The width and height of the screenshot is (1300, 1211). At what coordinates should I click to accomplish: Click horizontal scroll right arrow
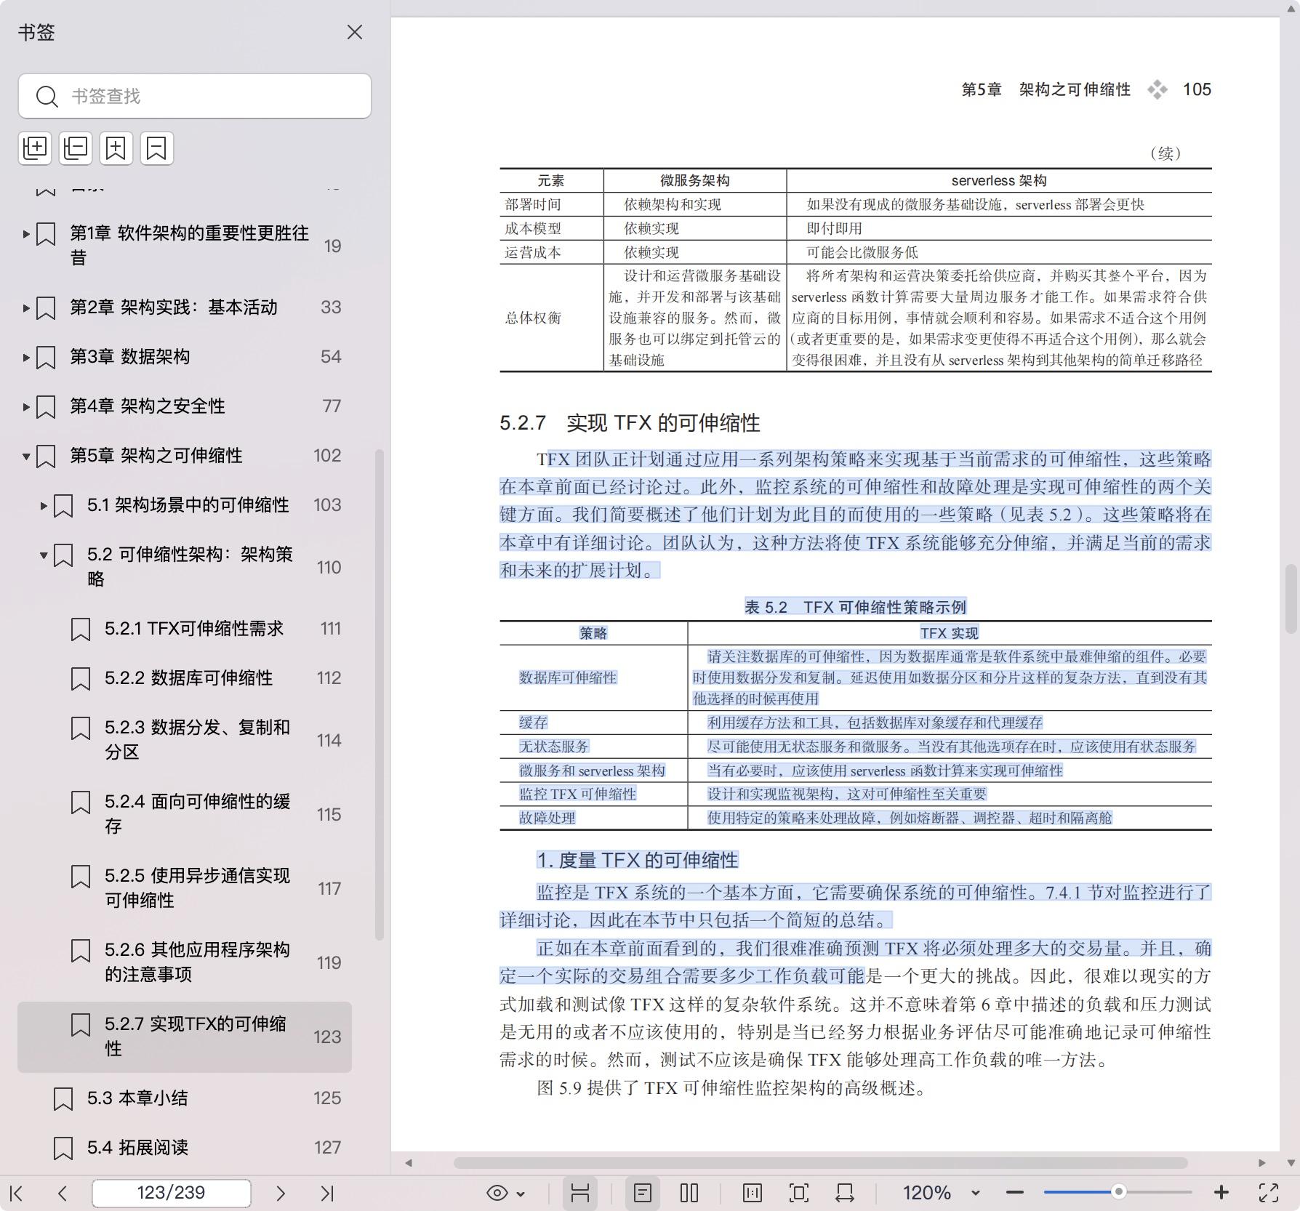pyautogui.click(x=1262, y=1163)
